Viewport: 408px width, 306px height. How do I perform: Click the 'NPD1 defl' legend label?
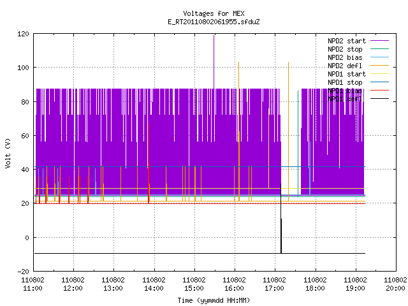click(345, 99)
